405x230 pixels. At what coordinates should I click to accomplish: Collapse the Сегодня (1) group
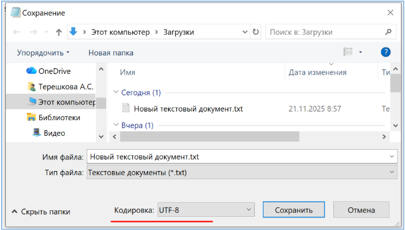(x=116, y=92)
